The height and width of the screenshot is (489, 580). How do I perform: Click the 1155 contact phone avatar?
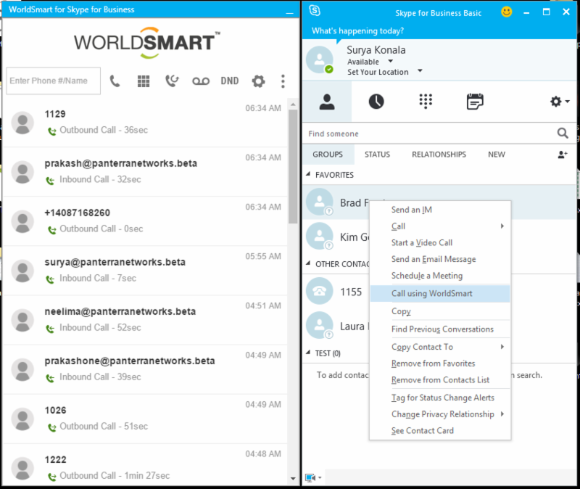tap(320, 291)
